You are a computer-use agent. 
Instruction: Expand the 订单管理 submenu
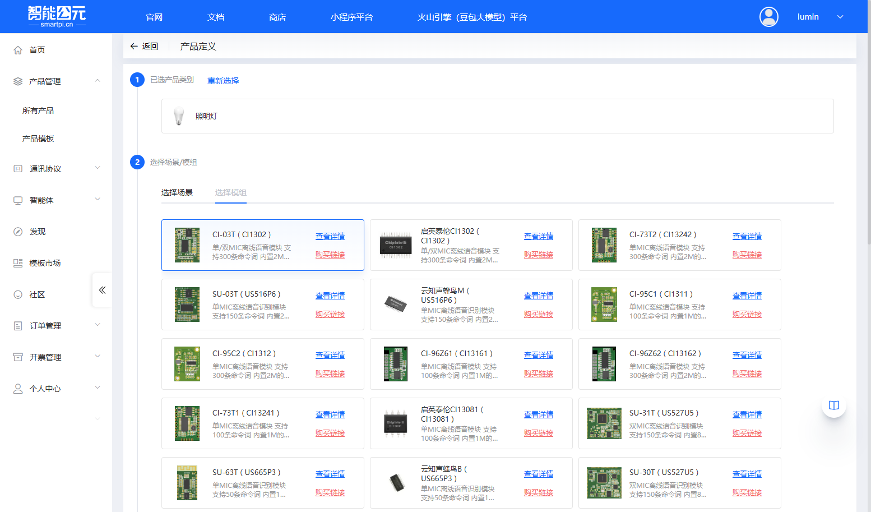pyautogui.click(x=98, y=325)
